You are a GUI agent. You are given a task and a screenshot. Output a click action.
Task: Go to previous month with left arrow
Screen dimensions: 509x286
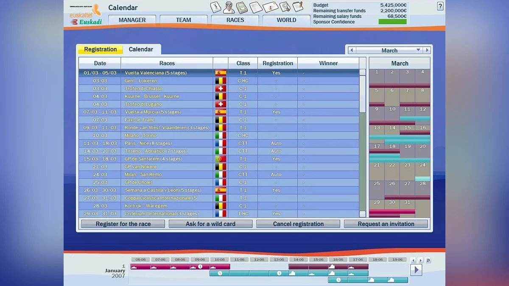(351, 50)
